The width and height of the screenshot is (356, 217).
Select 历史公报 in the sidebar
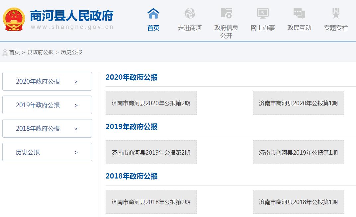tap(47, 152)
